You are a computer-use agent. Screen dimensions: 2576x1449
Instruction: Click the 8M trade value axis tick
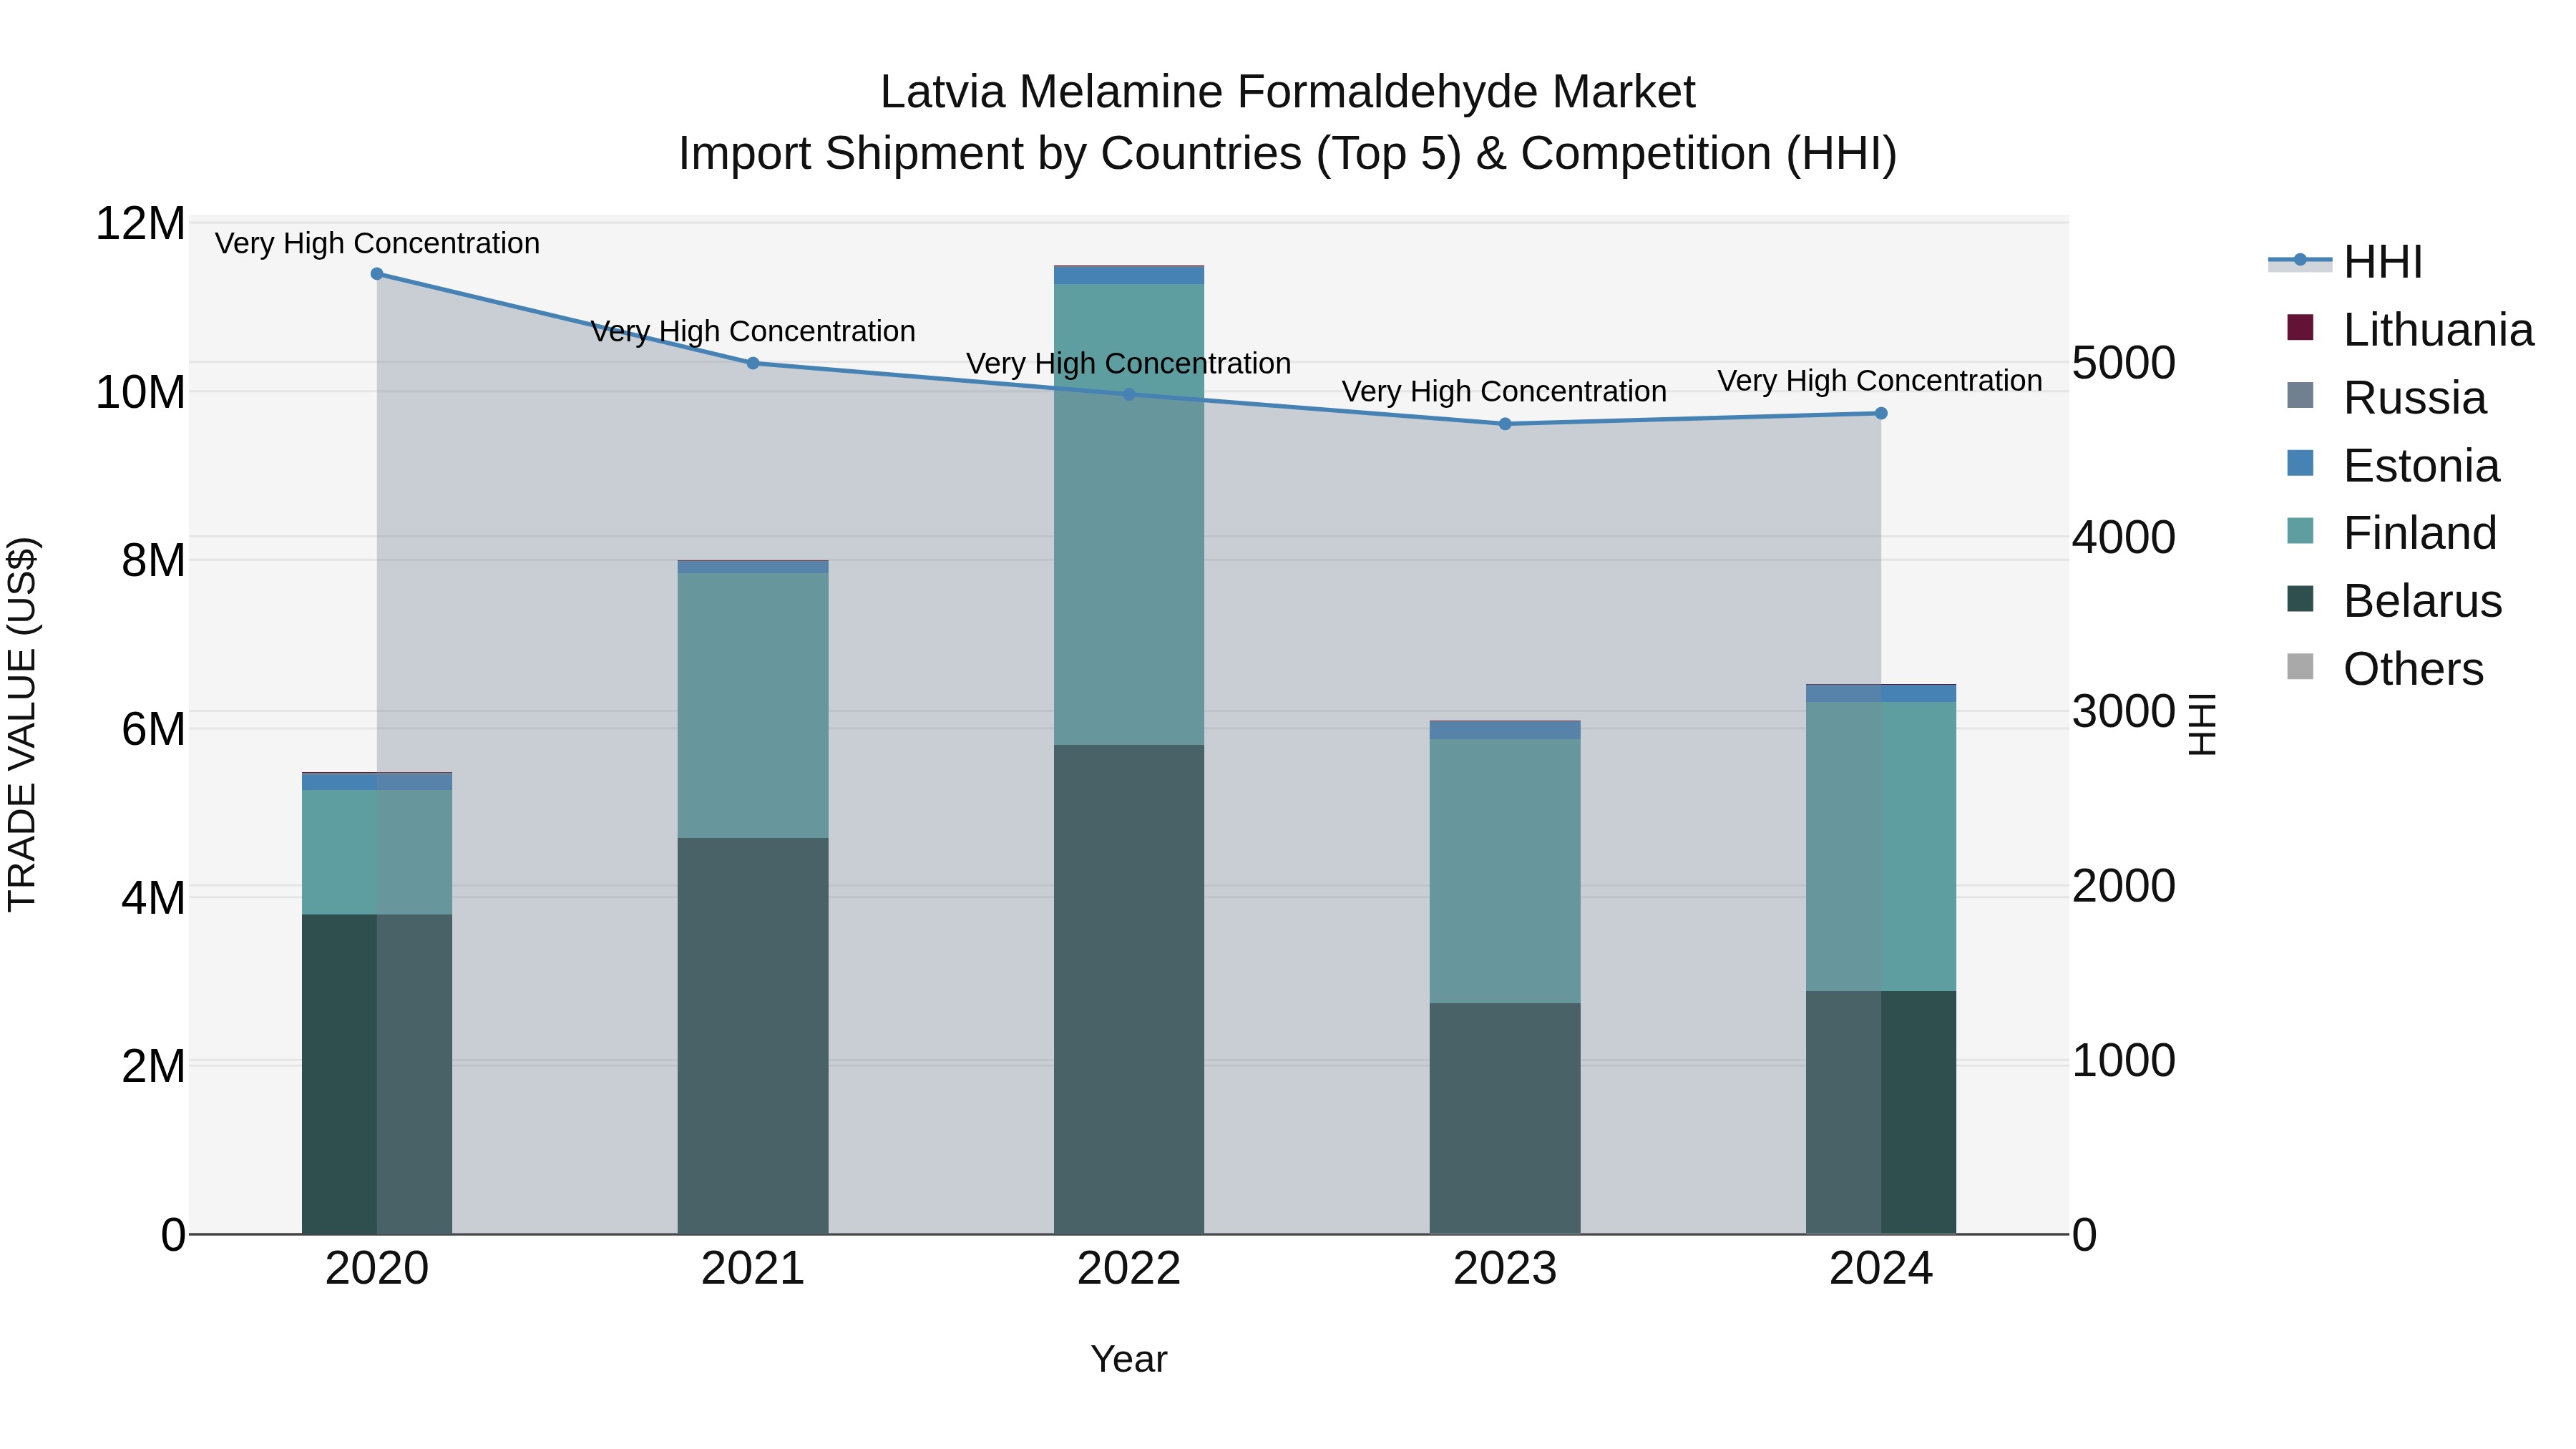(x=153, y=560)
